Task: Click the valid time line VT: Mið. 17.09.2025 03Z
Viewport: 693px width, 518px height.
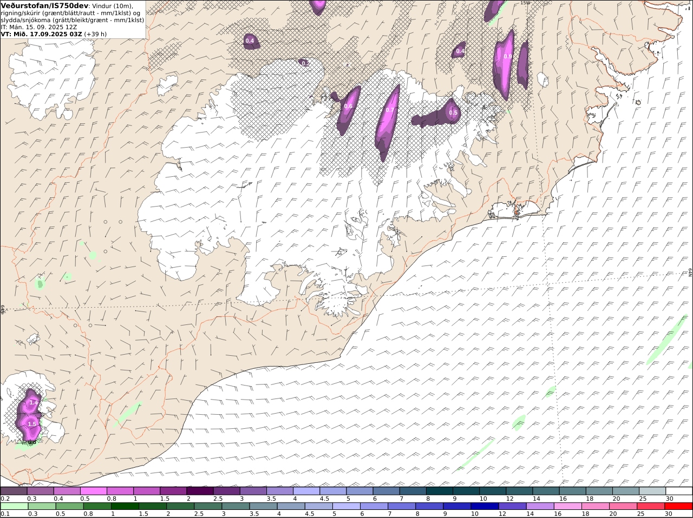Action: (41, 34)
